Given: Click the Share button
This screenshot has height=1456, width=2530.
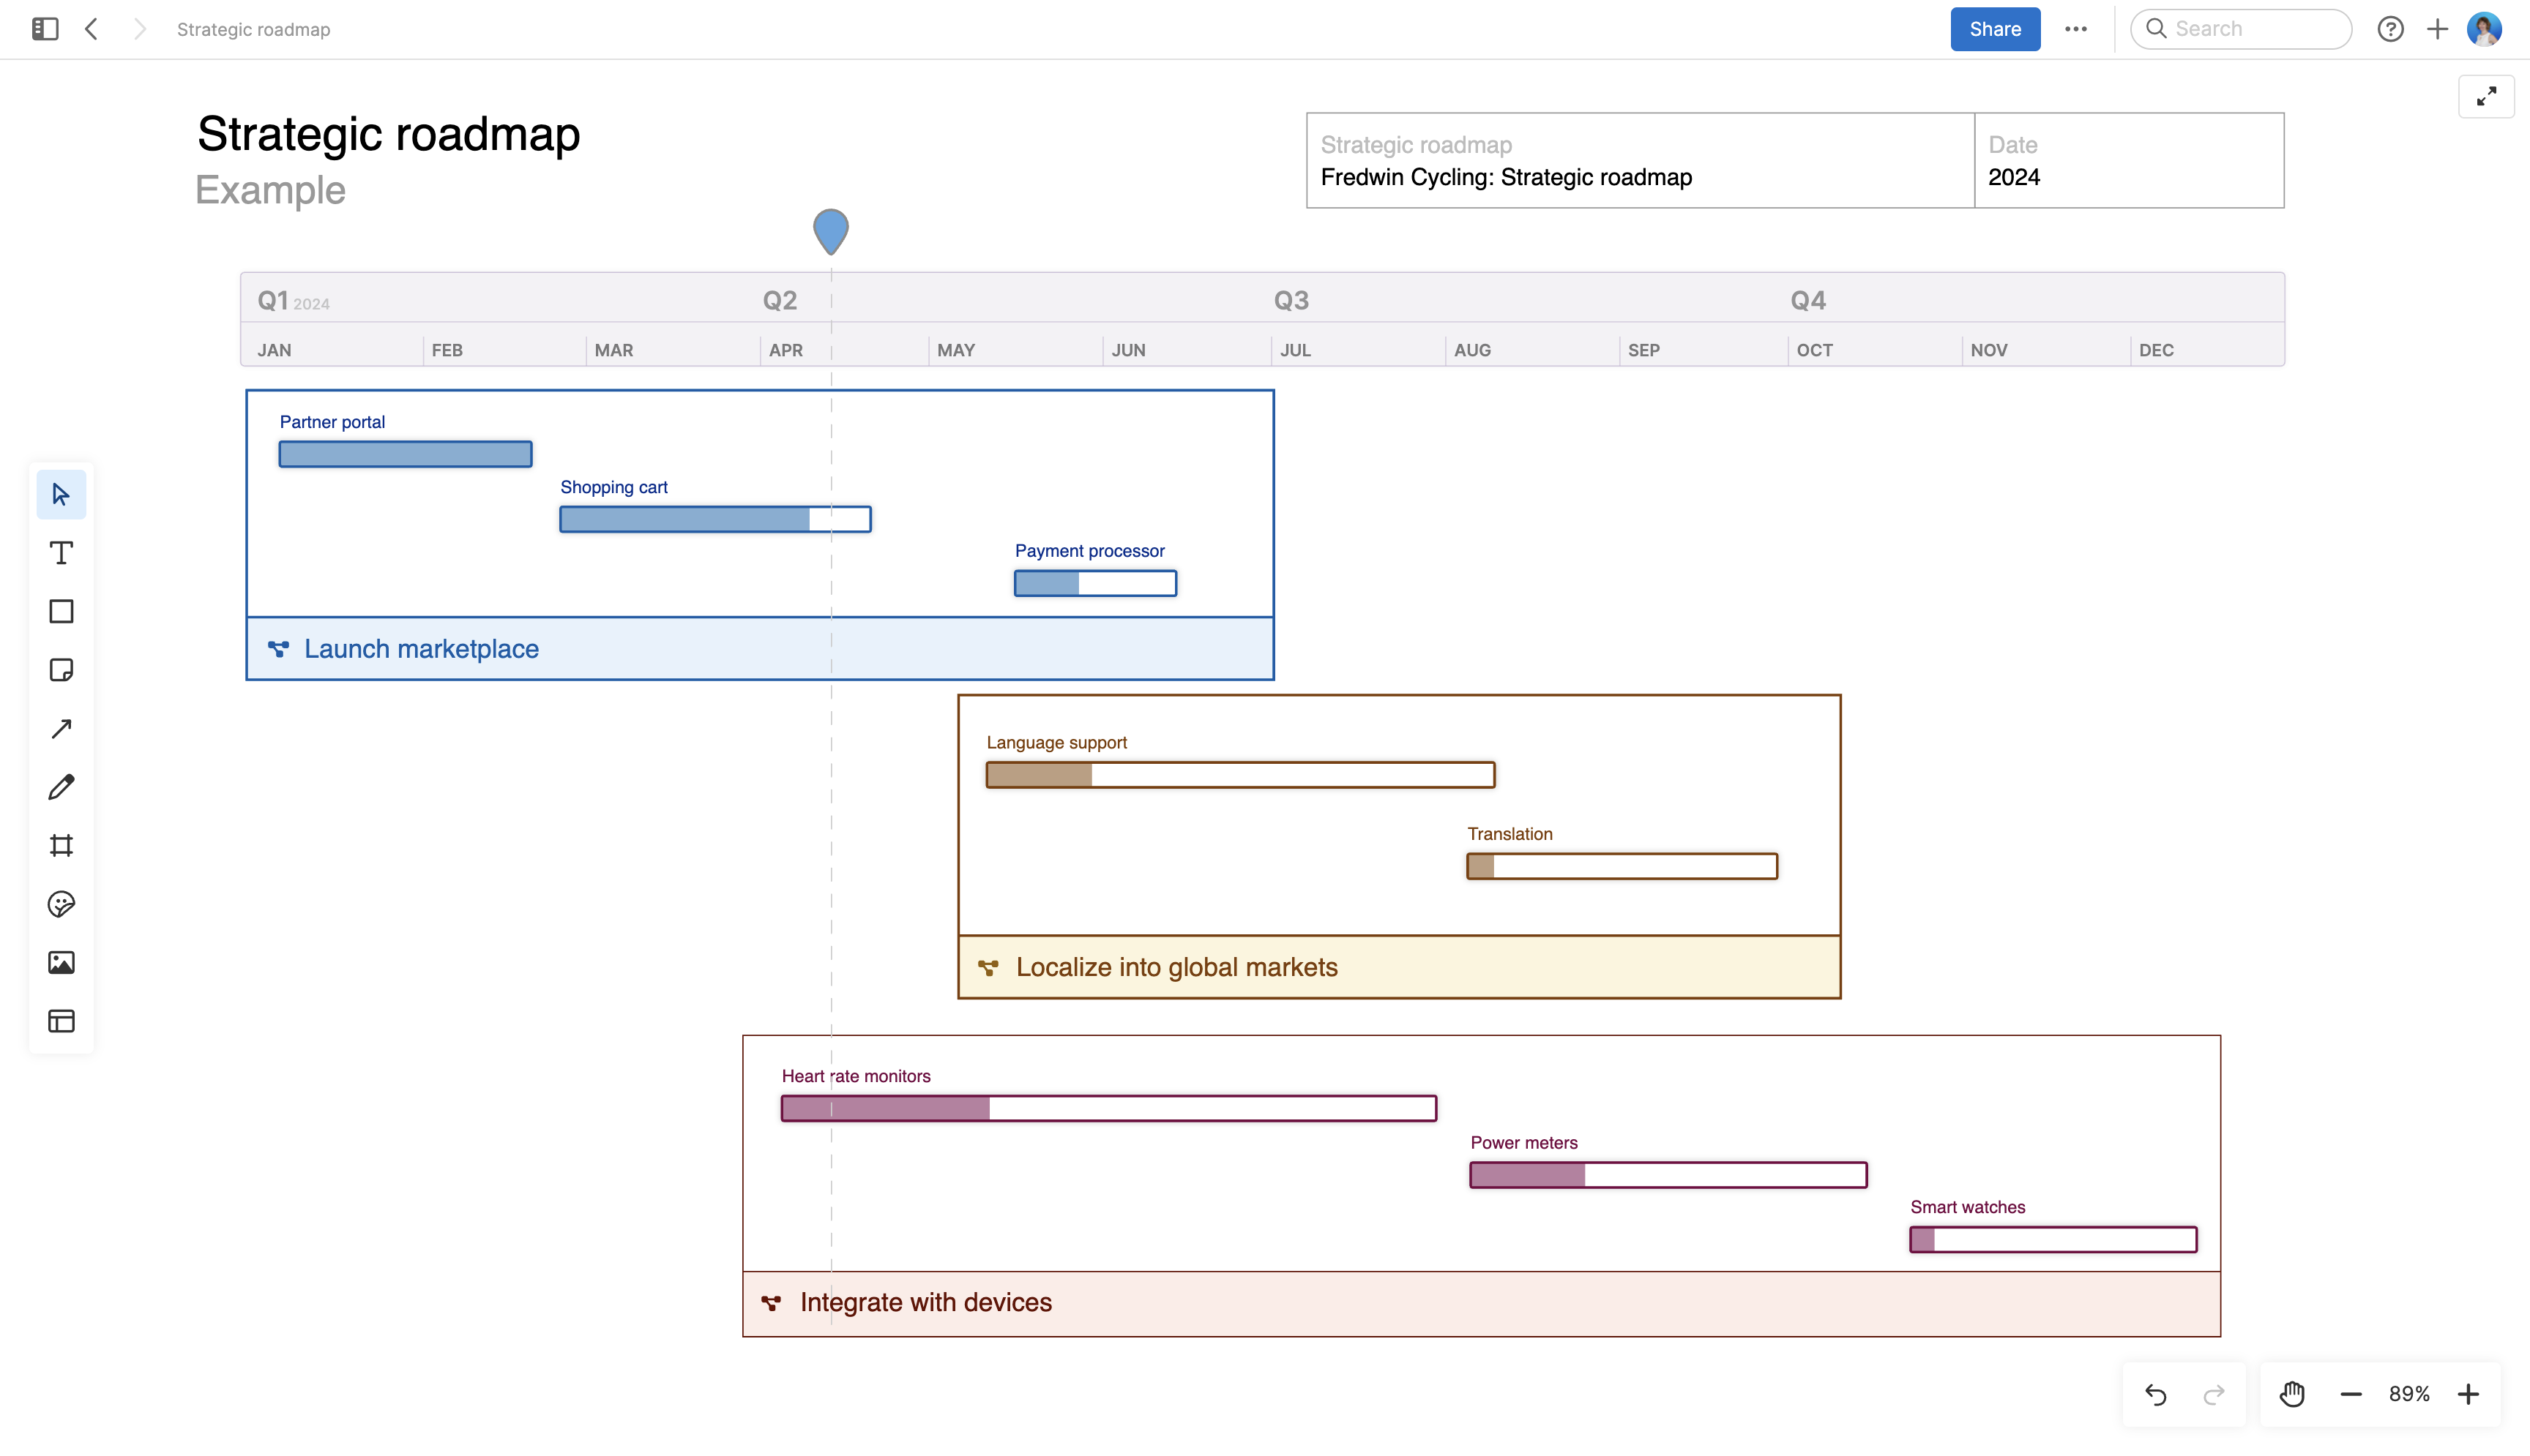Looking at the screenshot, I should tap(1995, 29).
